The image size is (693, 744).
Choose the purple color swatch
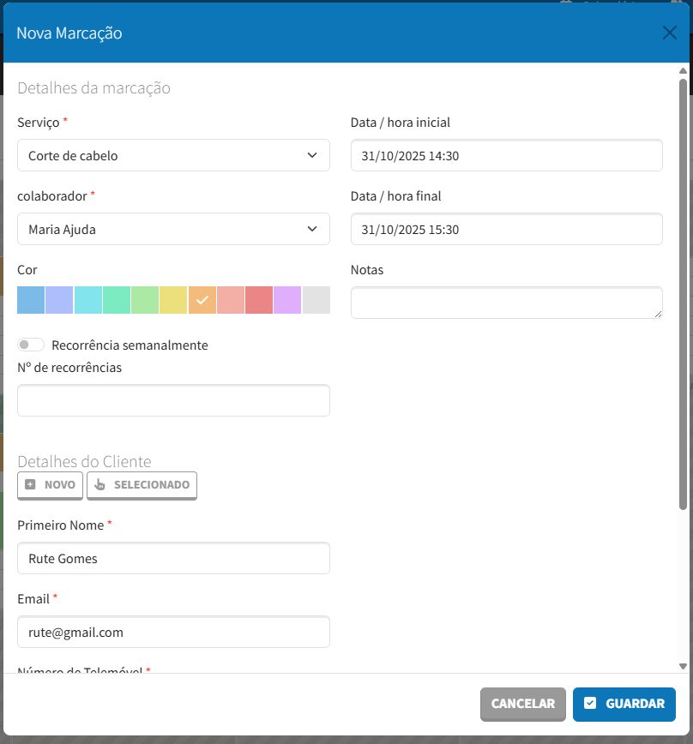pyautogui.click(x=287, y=300)
